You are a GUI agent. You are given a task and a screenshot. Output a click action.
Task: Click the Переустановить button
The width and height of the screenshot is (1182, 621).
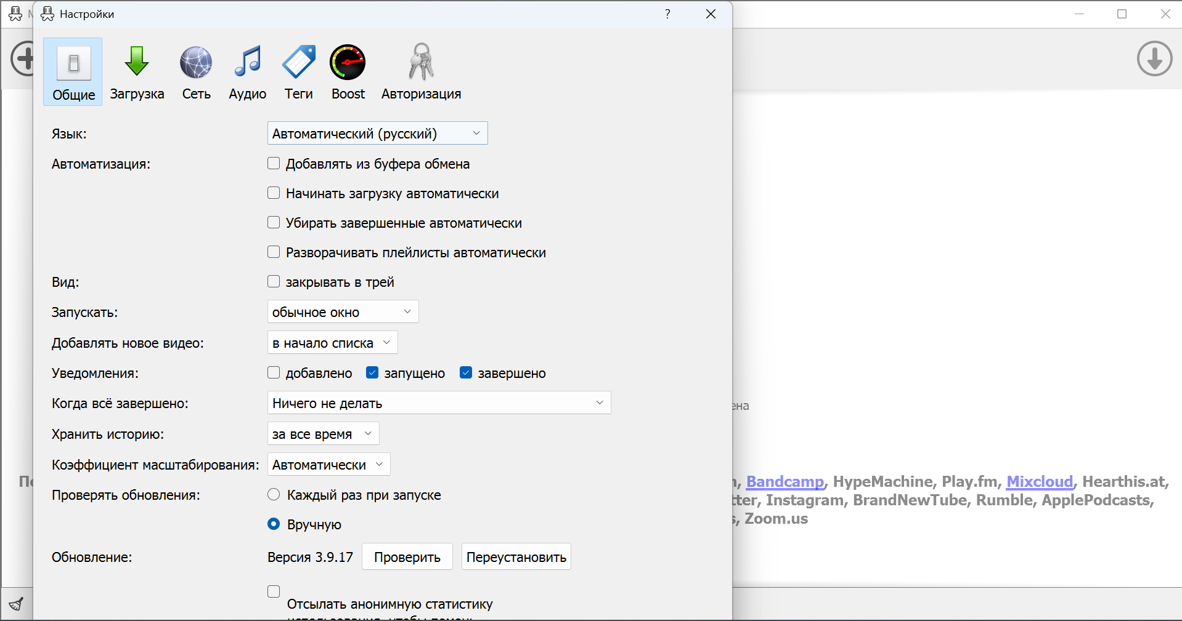516,556
